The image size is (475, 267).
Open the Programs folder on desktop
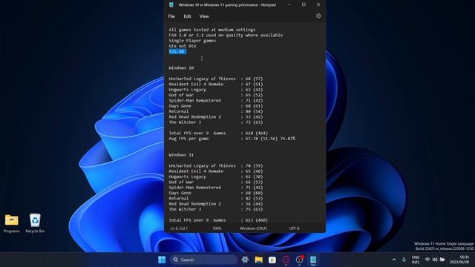[12, 223]
